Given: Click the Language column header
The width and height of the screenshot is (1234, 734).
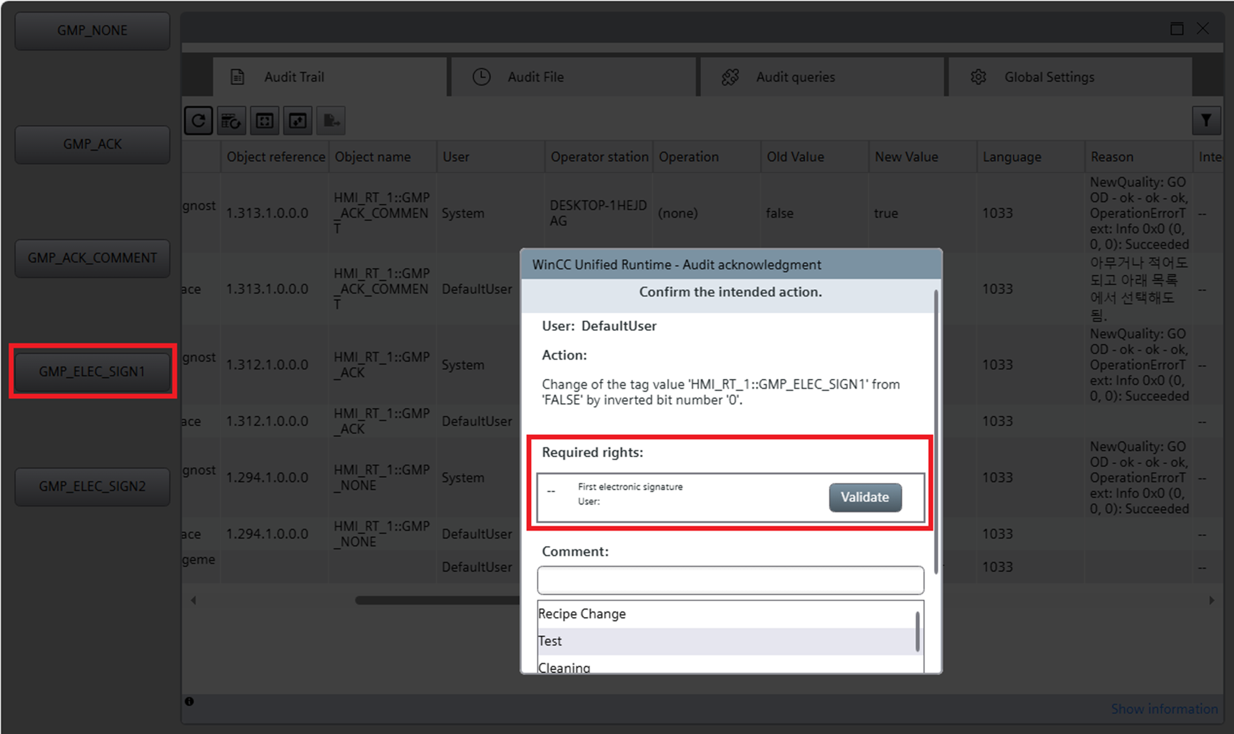Looking at the screenshot, I should click(1030, 157).
